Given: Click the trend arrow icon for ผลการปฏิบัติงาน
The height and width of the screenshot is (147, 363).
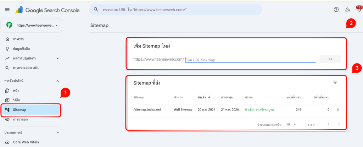Looking at the screenshot, I should coord(7,58).
